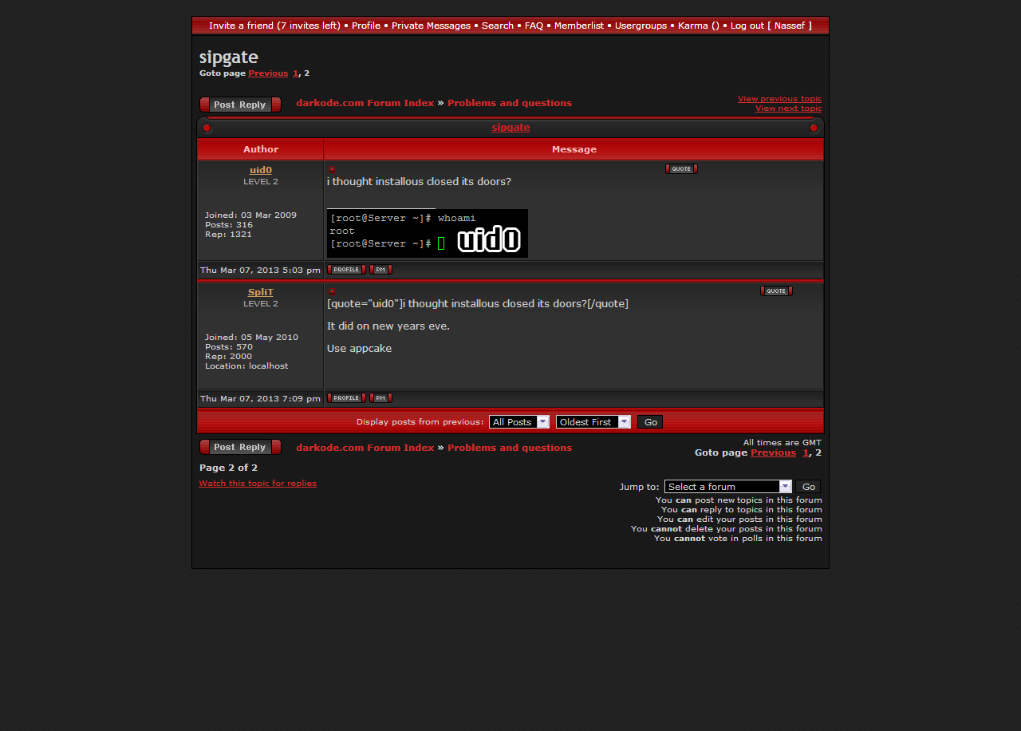
Task: Open the Memberlist menu item
Action: click(x=578, y=26)
